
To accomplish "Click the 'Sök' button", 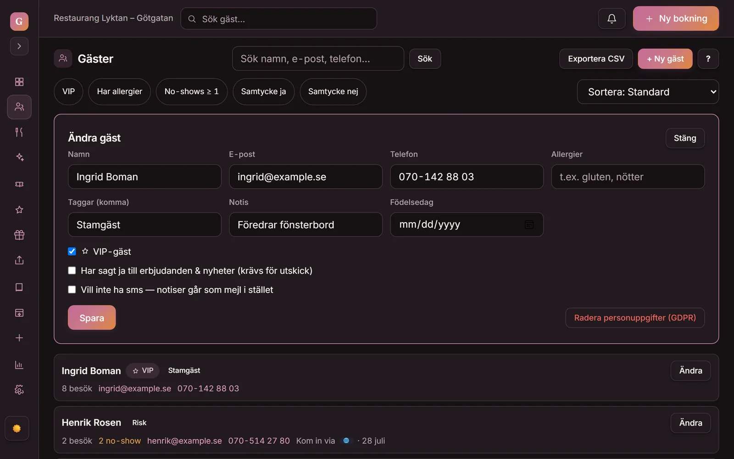I will pos(425,59).
